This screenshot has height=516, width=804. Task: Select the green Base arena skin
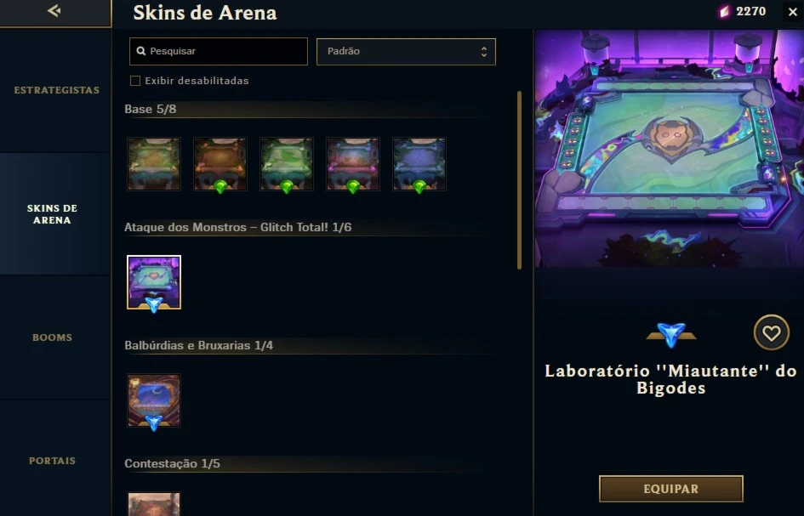click(287, 164)
